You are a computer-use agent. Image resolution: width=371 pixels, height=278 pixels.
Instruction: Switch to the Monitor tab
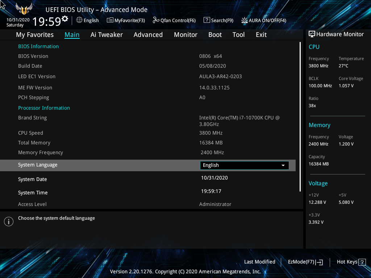(186, 35)
